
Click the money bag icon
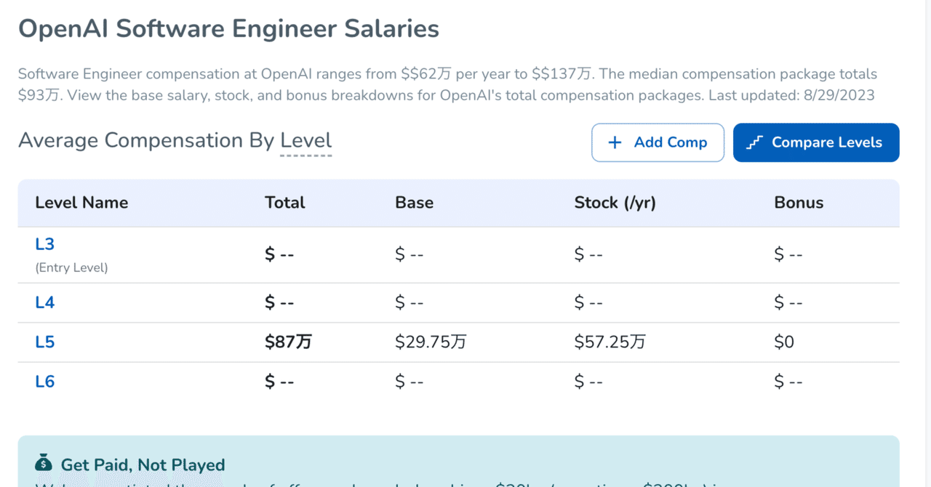[x=44, y=463]
